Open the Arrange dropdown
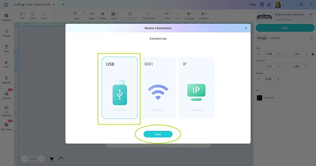The height and width of the screenshot is (166, 316). pos(190,16)
